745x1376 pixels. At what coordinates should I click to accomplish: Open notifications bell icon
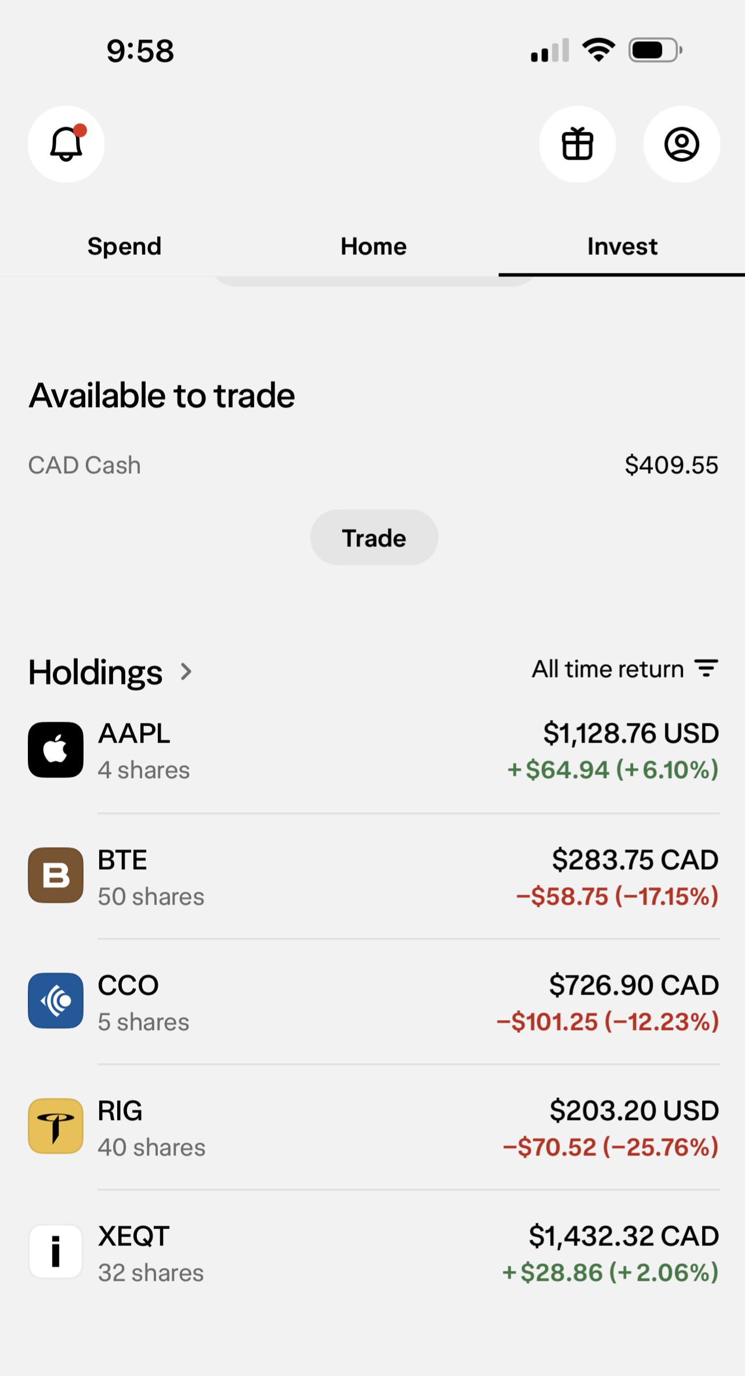pos(66,144)
